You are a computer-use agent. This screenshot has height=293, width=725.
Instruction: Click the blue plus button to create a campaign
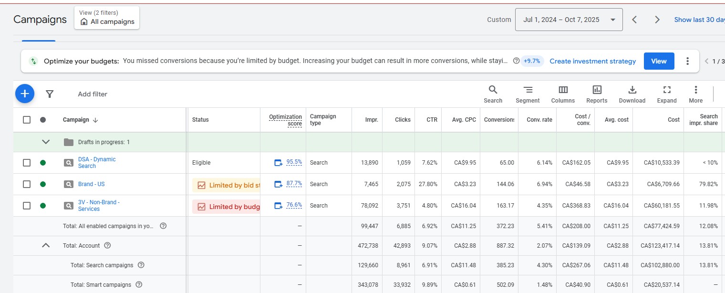point(24,94)
